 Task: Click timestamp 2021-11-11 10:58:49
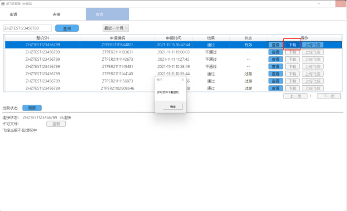click(173, 66)
